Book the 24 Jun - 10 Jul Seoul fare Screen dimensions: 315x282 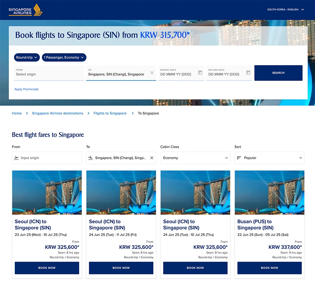pyautogui.click(x=195, y=268)
